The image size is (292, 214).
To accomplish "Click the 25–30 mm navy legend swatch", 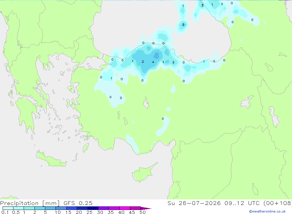I will pyautogui.click(x=93, y=208).
